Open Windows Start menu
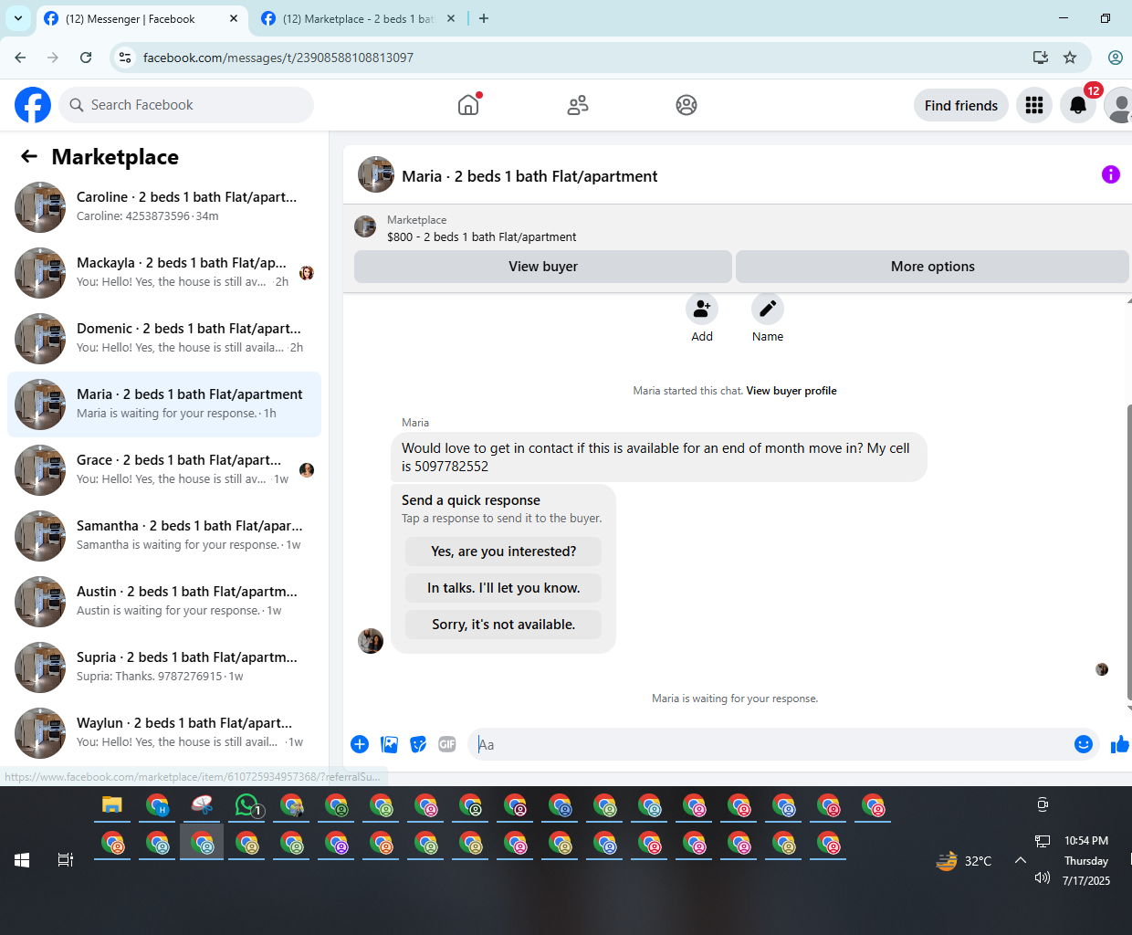The image size is (1132, 935). pos(22,859)
